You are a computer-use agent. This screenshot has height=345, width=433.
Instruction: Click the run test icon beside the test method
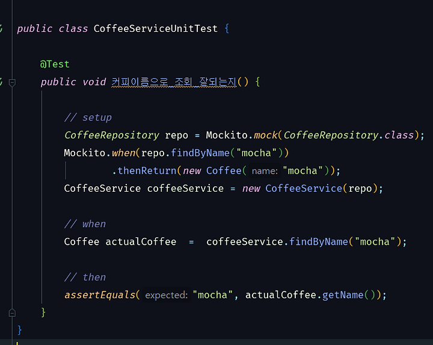[1, 82]
